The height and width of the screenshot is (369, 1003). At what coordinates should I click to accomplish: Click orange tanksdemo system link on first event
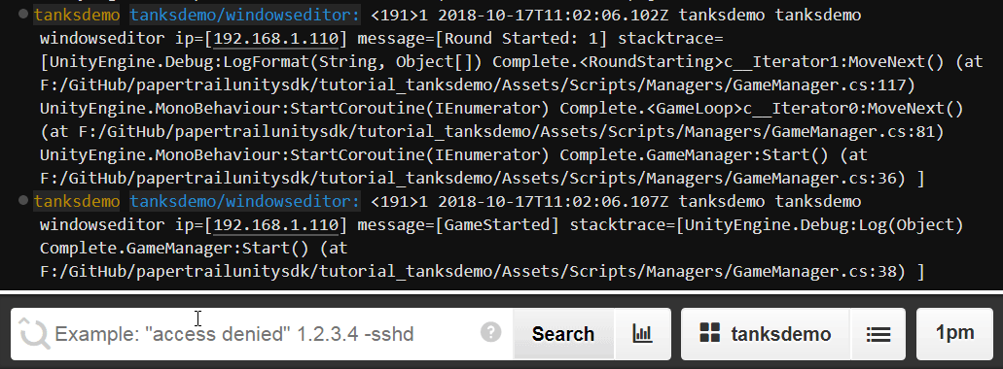pos(77,15)
